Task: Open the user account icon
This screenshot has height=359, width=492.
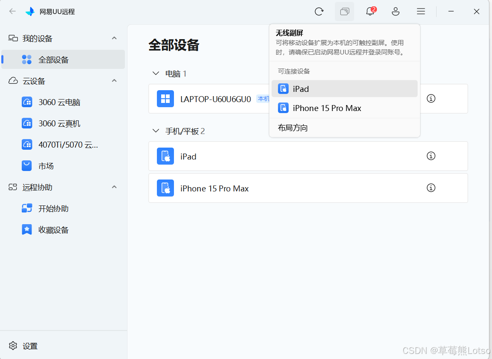Action: pyautogui.click(x=396, y=11)
